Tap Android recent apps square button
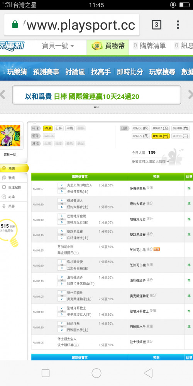Screen dimensions: 193x386 (46, 373)
